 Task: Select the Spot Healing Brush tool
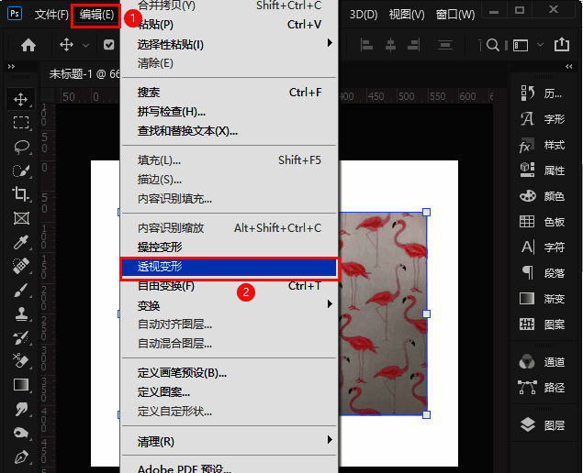pos(21,266)
